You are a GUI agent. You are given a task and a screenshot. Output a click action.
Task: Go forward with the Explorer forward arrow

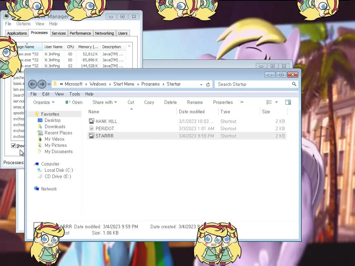42,85
